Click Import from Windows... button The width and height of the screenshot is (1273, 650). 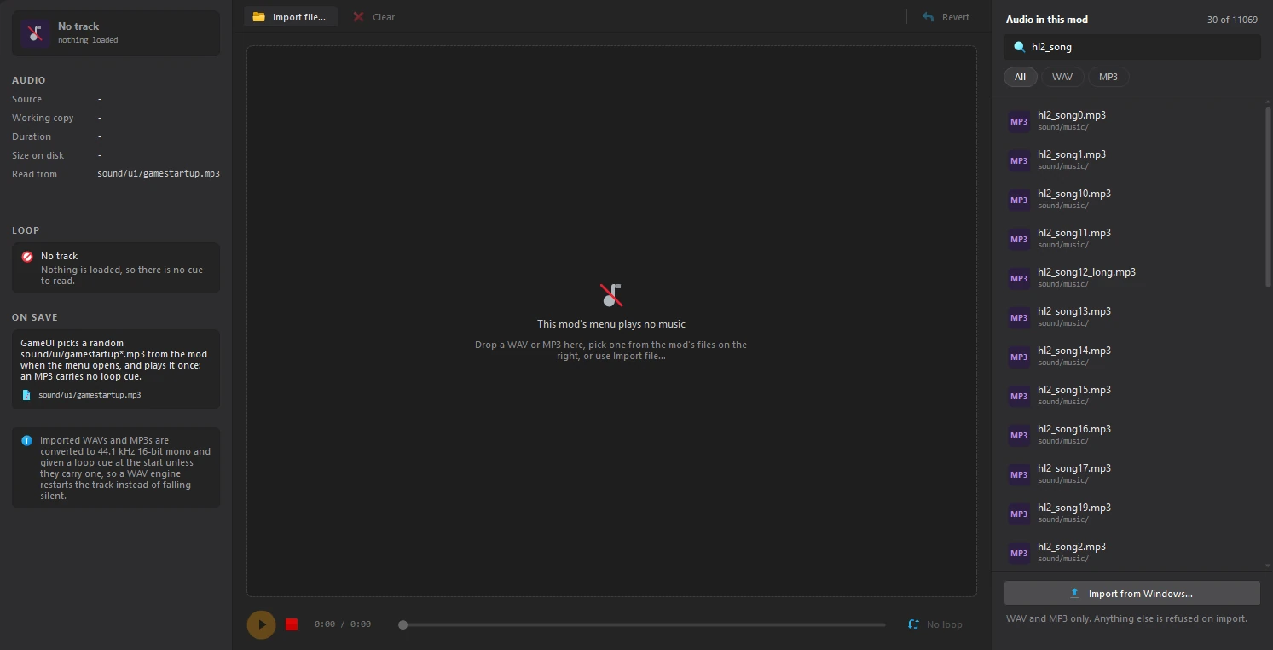1131,594
